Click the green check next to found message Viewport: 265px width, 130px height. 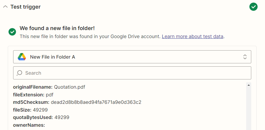pos(12,32)
